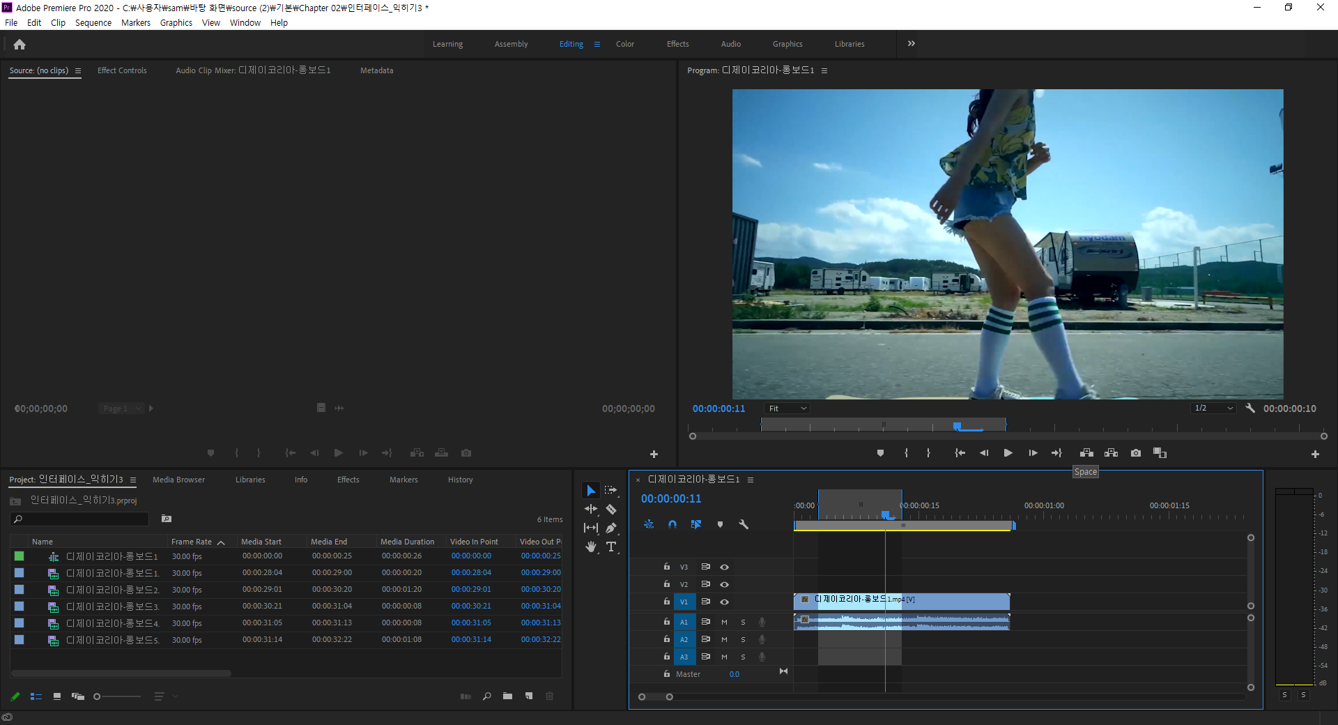Click New Bin folder icon in Project panel
1338x725 pixels.
click(508, 696)
